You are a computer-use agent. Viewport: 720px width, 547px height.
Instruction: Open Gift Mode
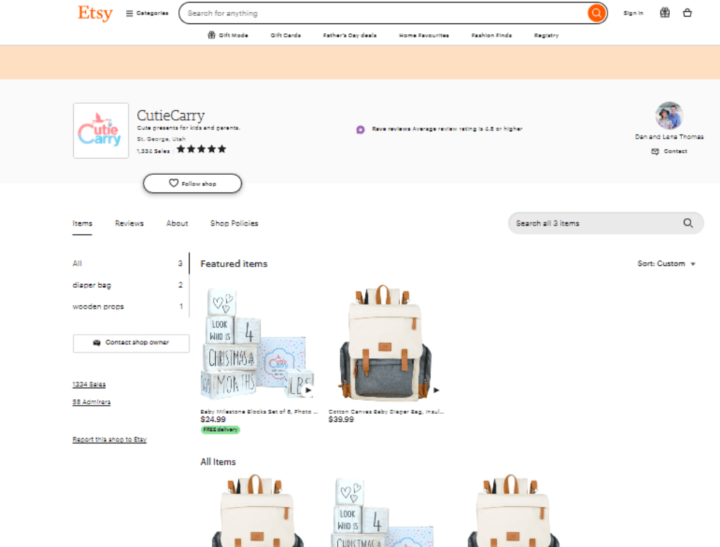click(228, 35)
